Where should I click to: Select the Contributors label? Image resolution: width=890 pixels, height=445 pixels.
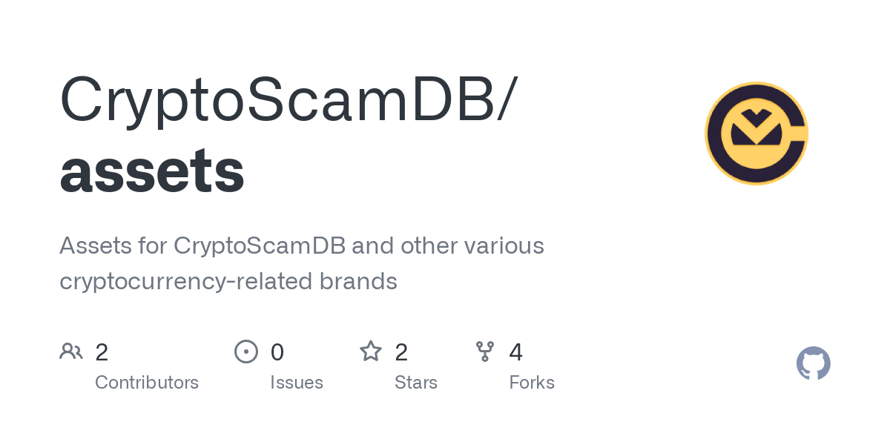[147, 383]
